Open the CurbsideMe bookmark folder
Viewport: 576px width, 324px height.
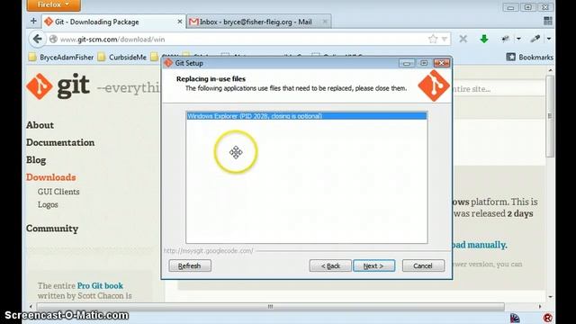(x=122, y=58)
